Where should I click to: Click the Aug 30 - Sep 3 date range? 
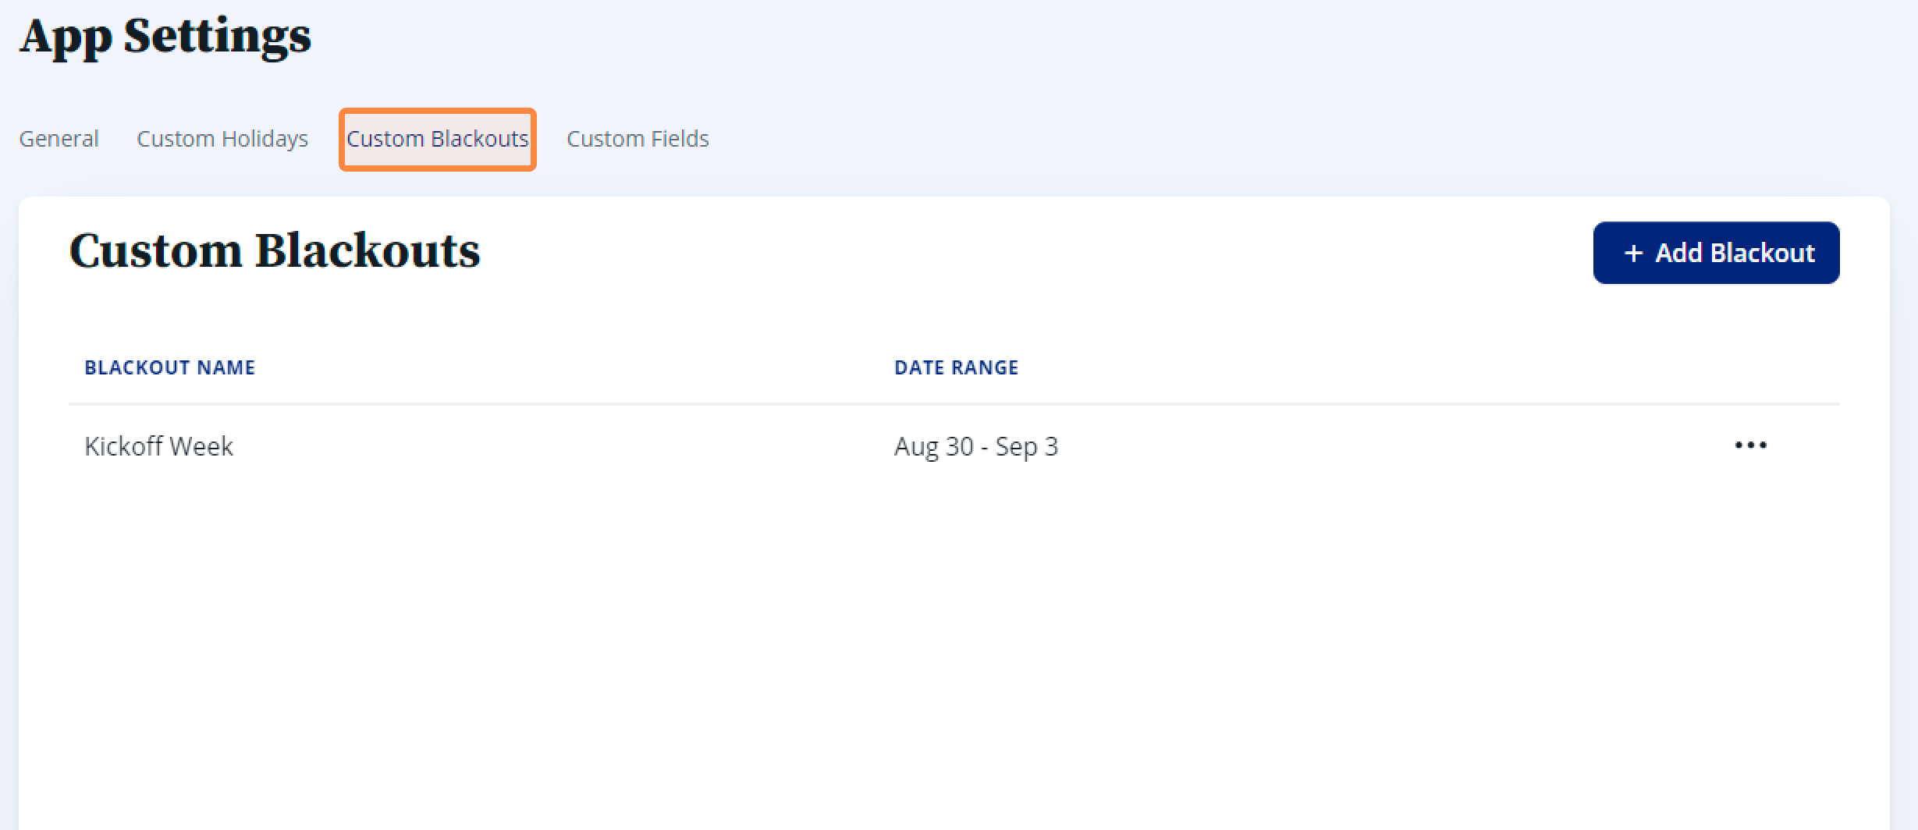(x=976, y=446)
